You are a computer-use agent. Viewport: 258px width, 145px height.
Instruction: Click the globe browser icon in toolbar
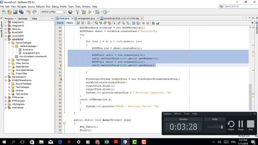coord(70,12)
